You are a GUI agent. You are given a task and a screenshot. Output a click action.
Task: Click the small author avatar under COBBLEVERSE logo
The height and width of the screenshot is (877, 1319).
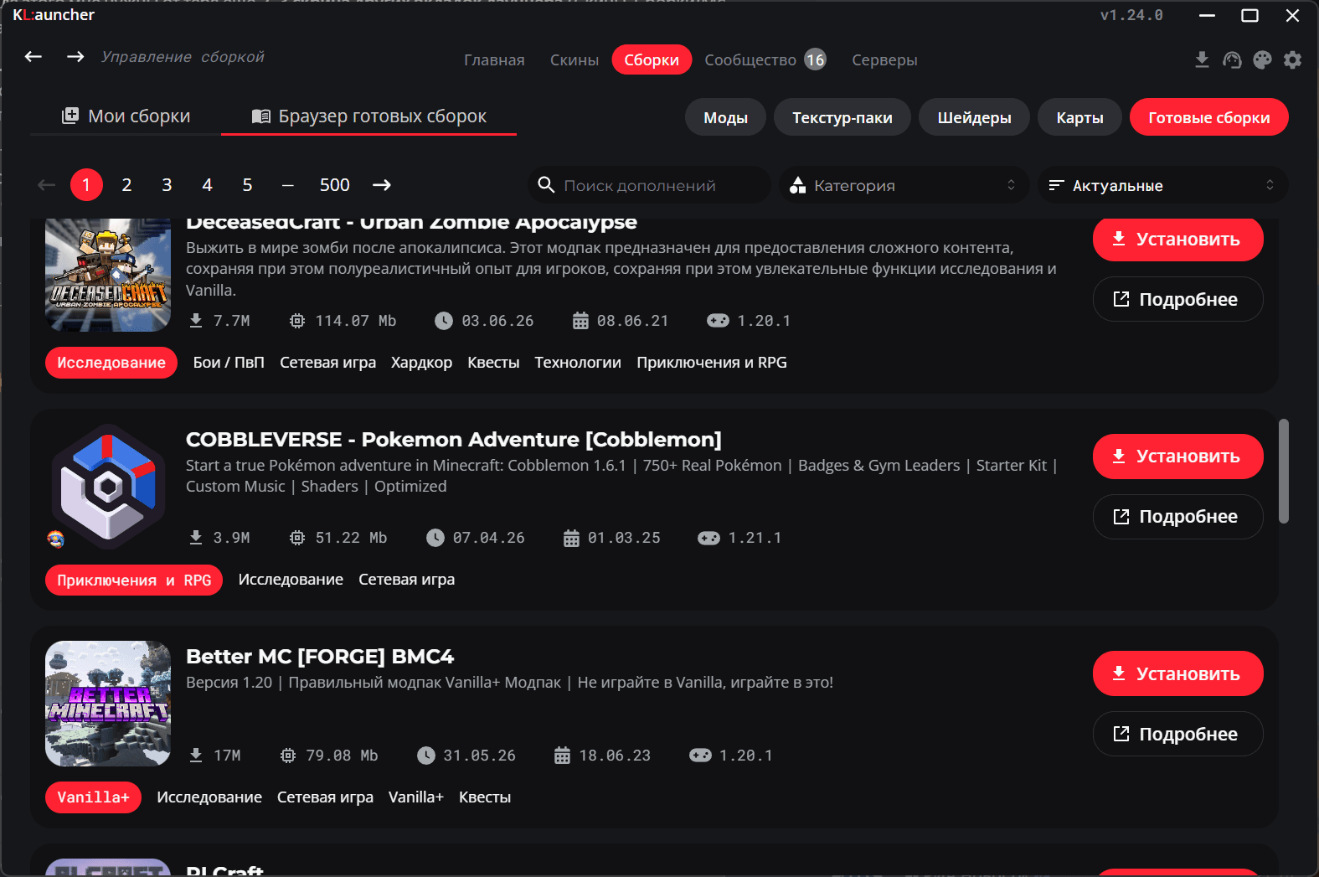pos(56,539)
